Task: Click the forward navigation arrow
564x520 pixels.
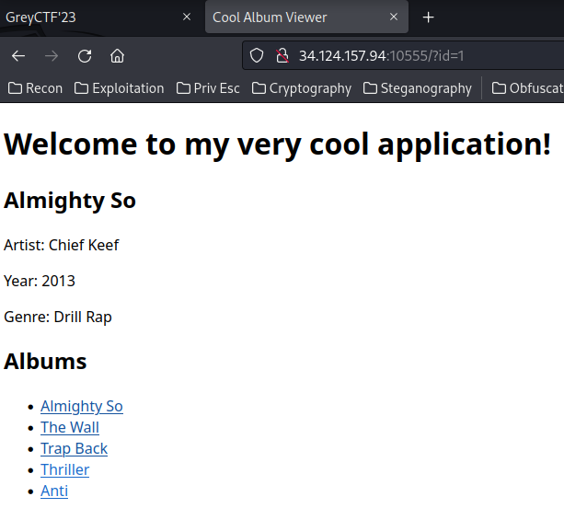Action: click(52, 56)
